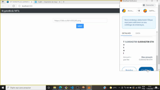This screenshot has width=160, height=90.
Task: Click the blue help icon on taskbar
Action: point(105,88)
